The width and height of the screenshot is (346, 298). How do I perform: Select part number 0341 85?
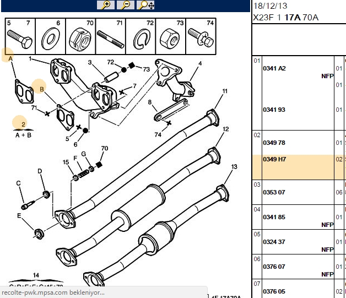click(274, 217)
